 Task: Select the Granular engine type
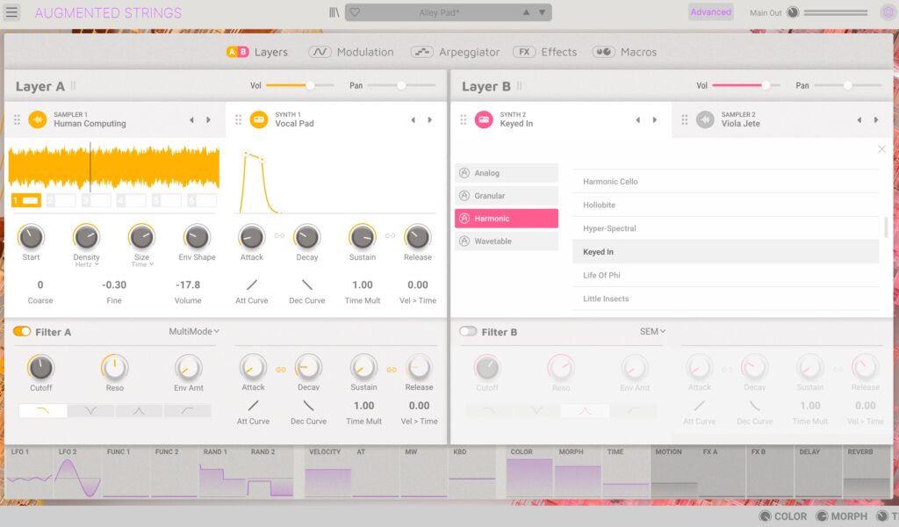(x=507, y=196)
